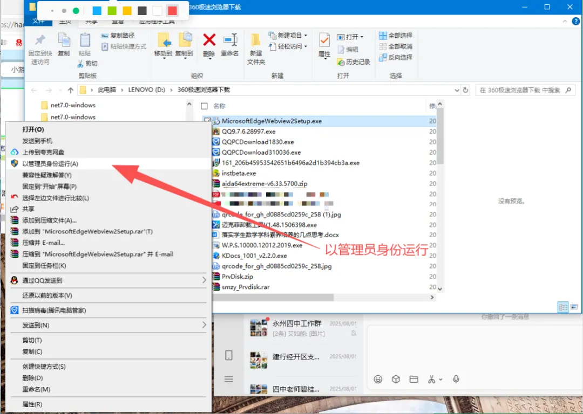Select the blue color swatch
This screenshot has width=583, height=414.
[97, 11]
